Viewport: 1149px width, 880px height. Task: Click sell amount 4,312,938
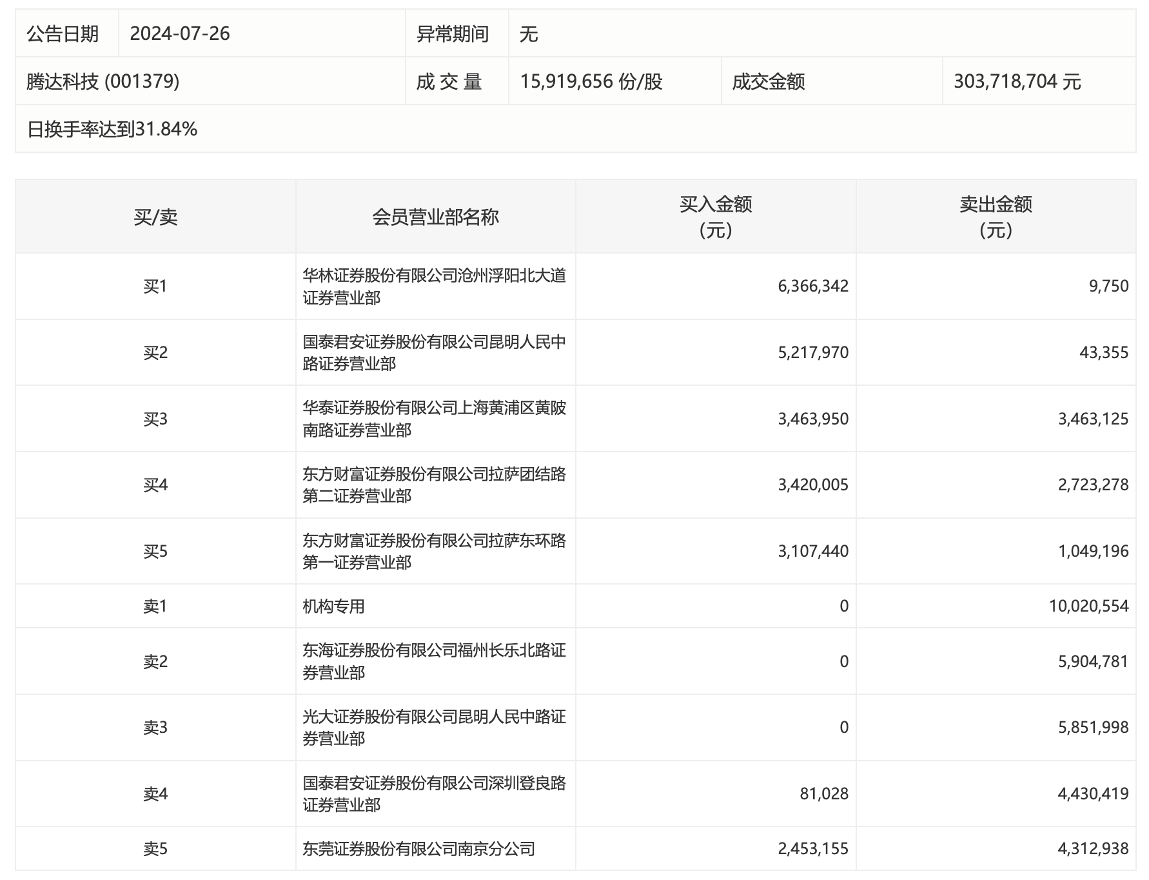pyautogui.click(x=1093, y=848)
